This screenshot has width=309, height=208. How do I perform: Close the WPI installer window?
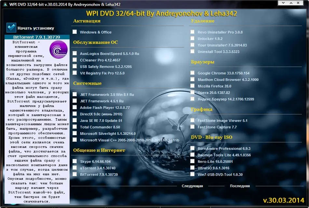298,3
